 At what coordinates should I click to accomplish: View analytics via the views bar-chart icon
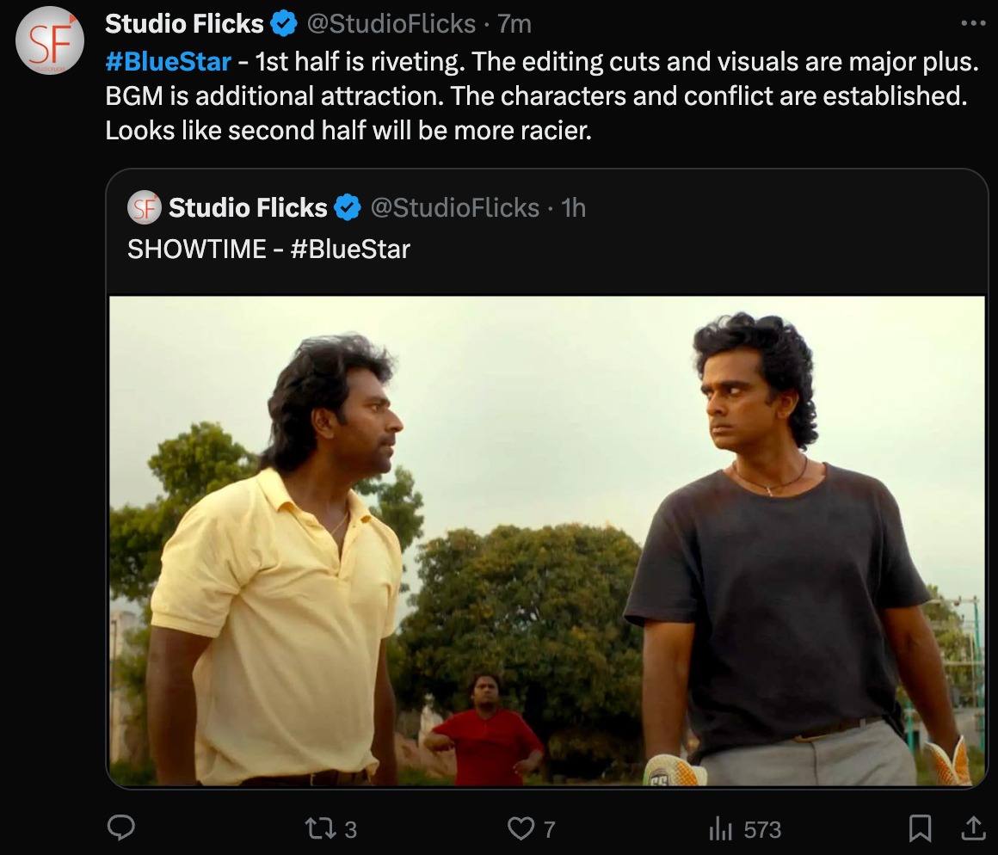[719, 829]
